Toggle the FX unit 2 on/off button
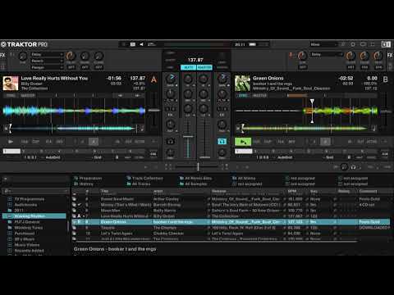 coord(303,67)
